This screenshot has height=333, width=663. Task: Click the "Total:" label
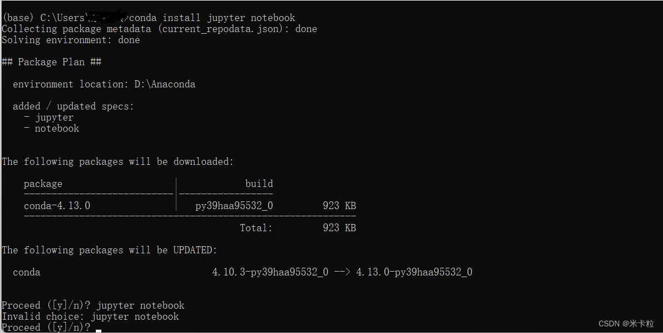256,228
